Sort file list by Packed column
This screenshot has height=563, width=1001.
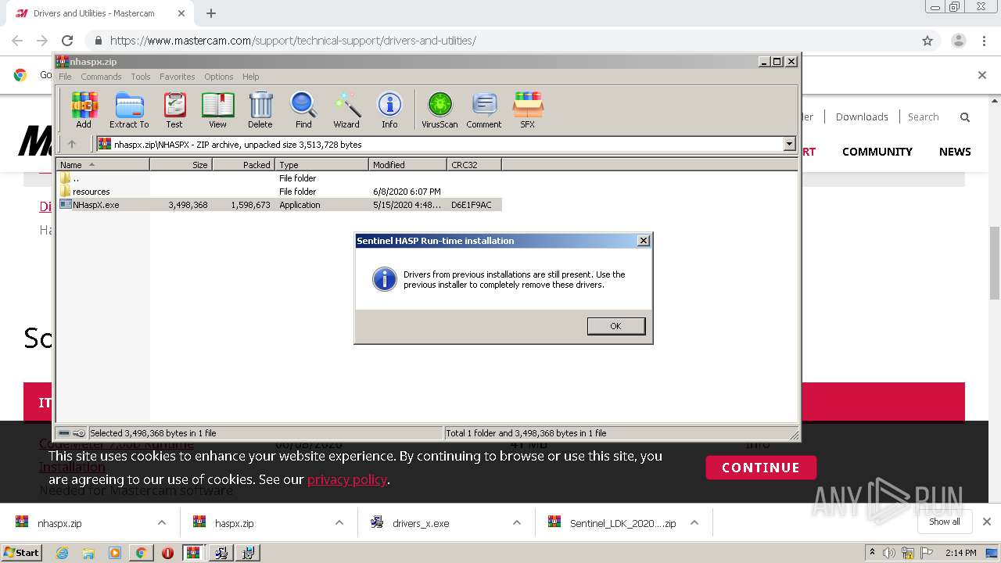(243, 165)
